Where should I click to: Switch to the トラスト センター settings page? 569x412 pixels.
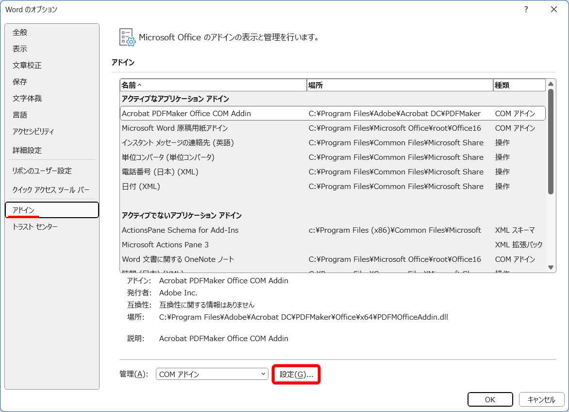click(x=35, y=226)
